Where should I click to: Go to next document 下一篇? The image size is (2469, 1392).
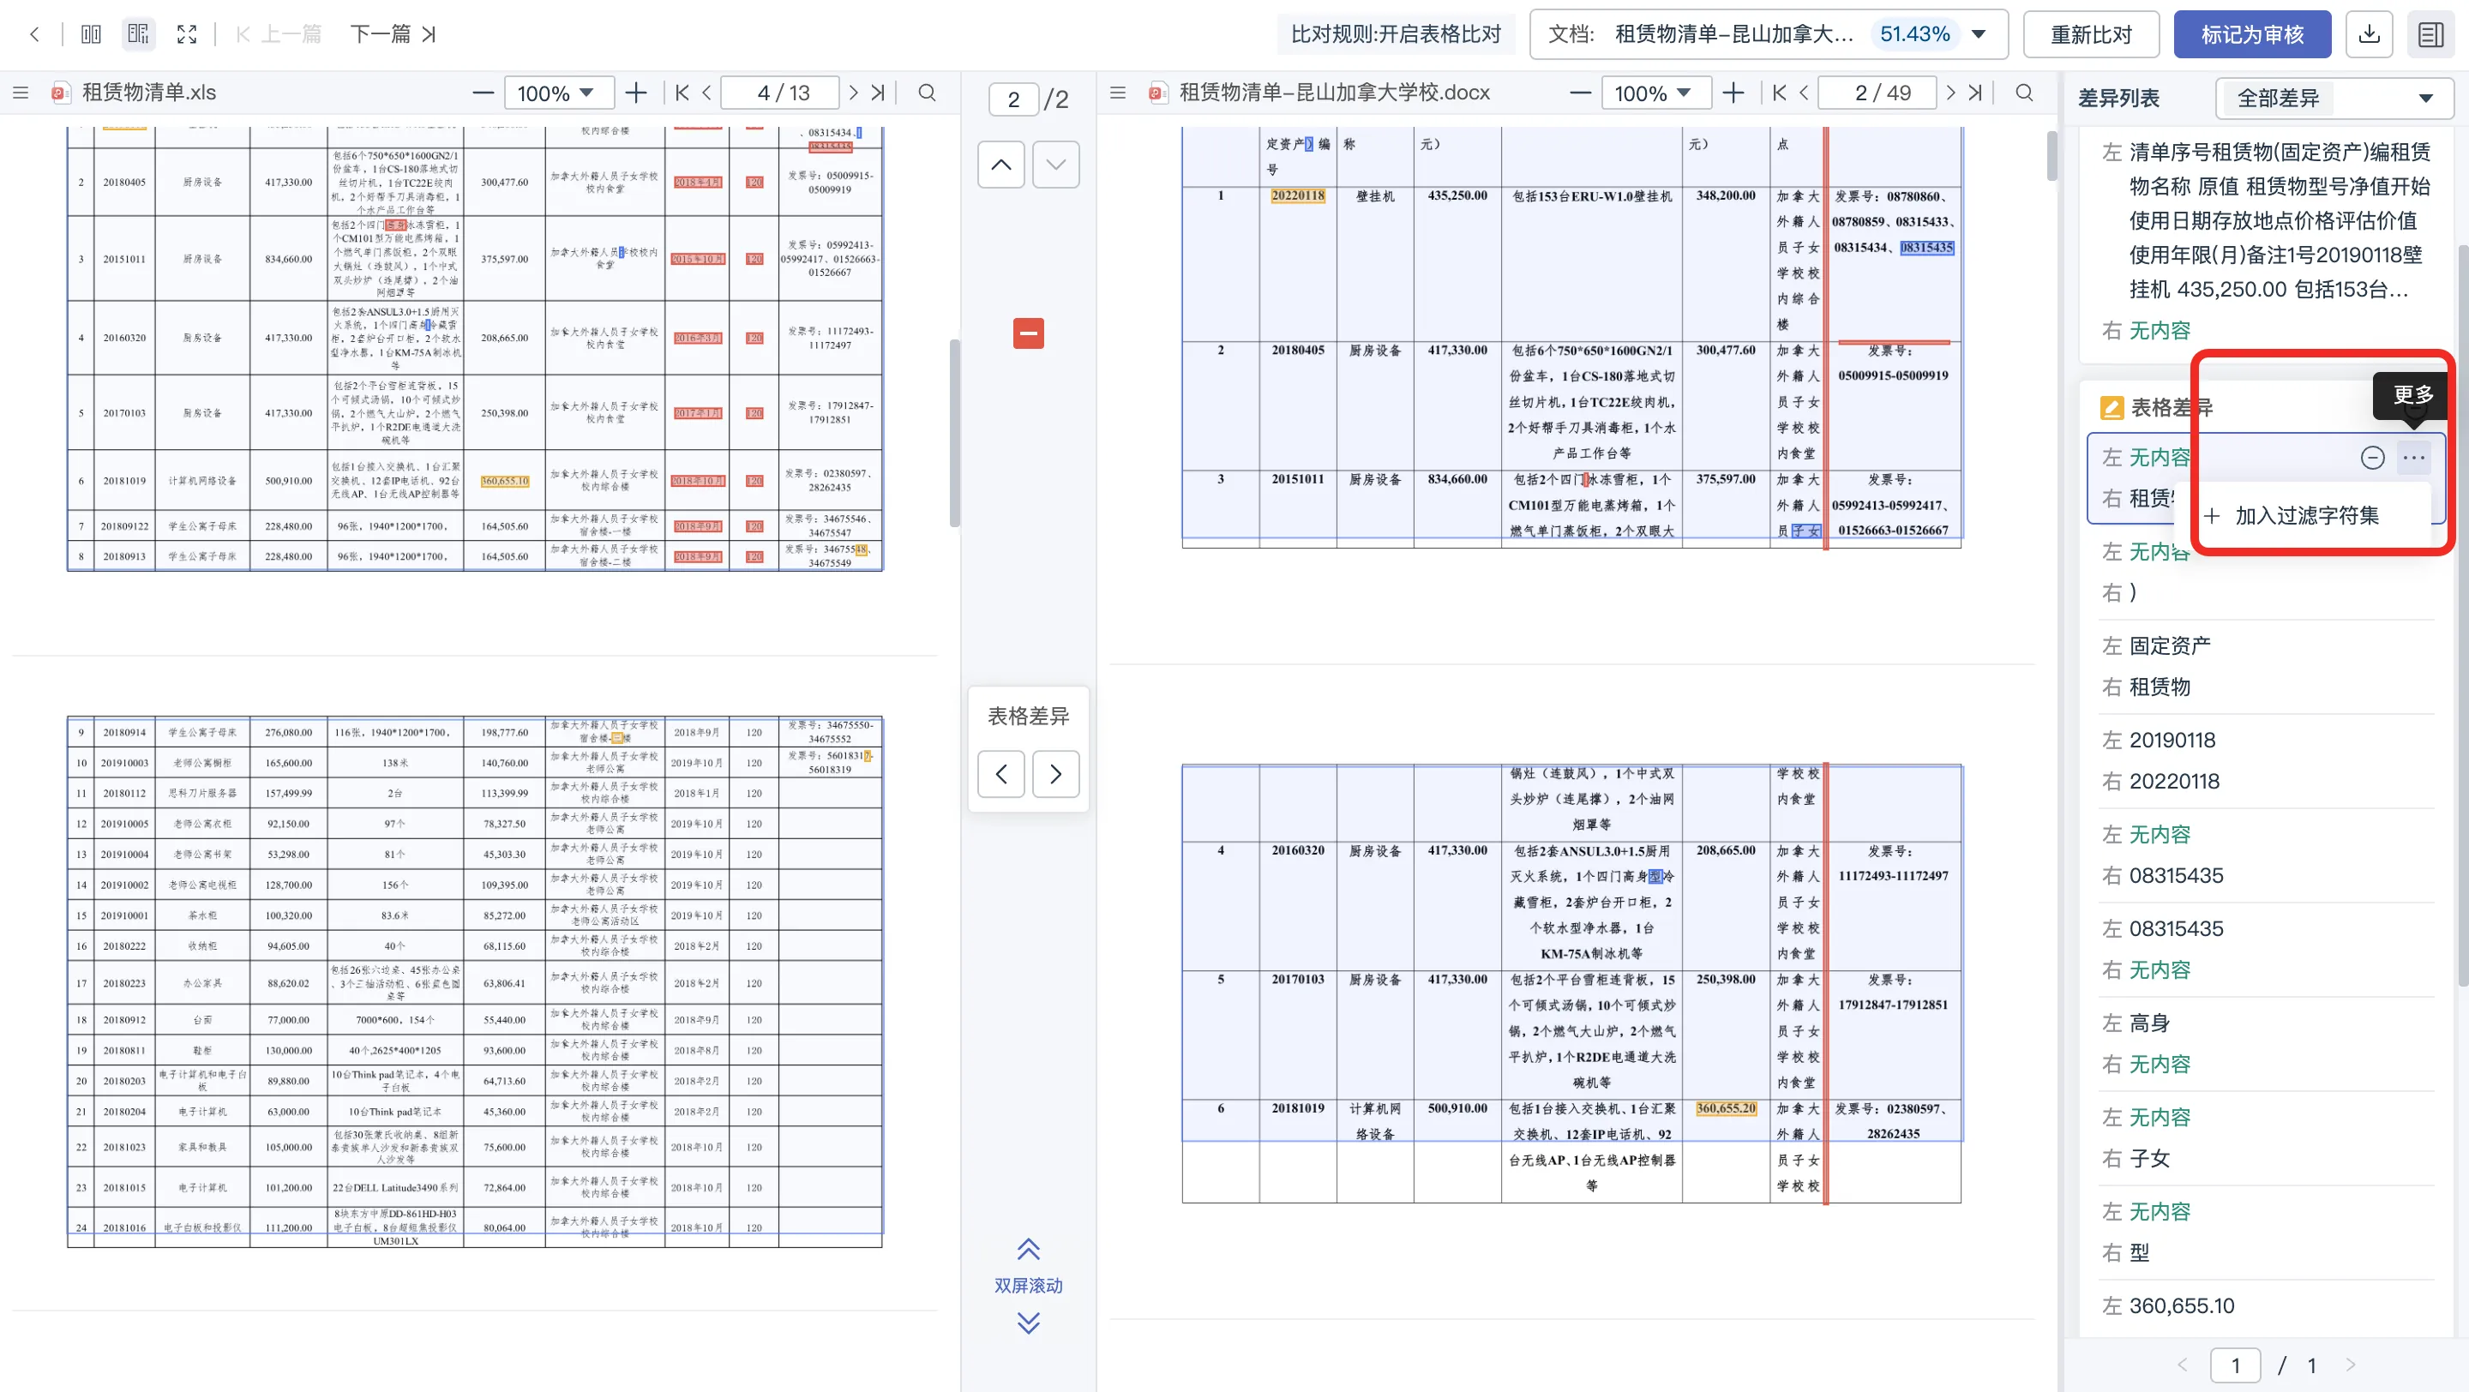tap(393, 34)
